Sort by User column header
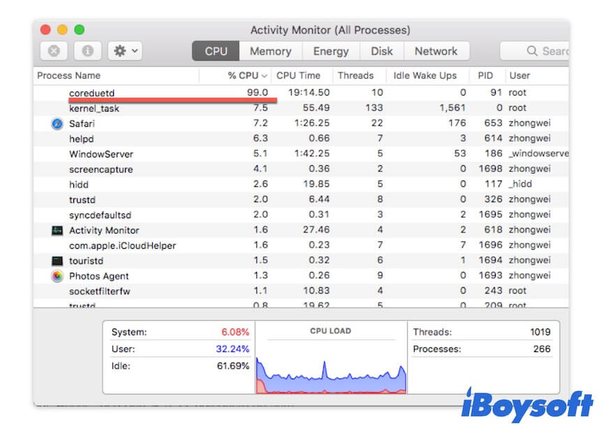The width and height of the screenshot is (606, 426). (x=537, y=75)
